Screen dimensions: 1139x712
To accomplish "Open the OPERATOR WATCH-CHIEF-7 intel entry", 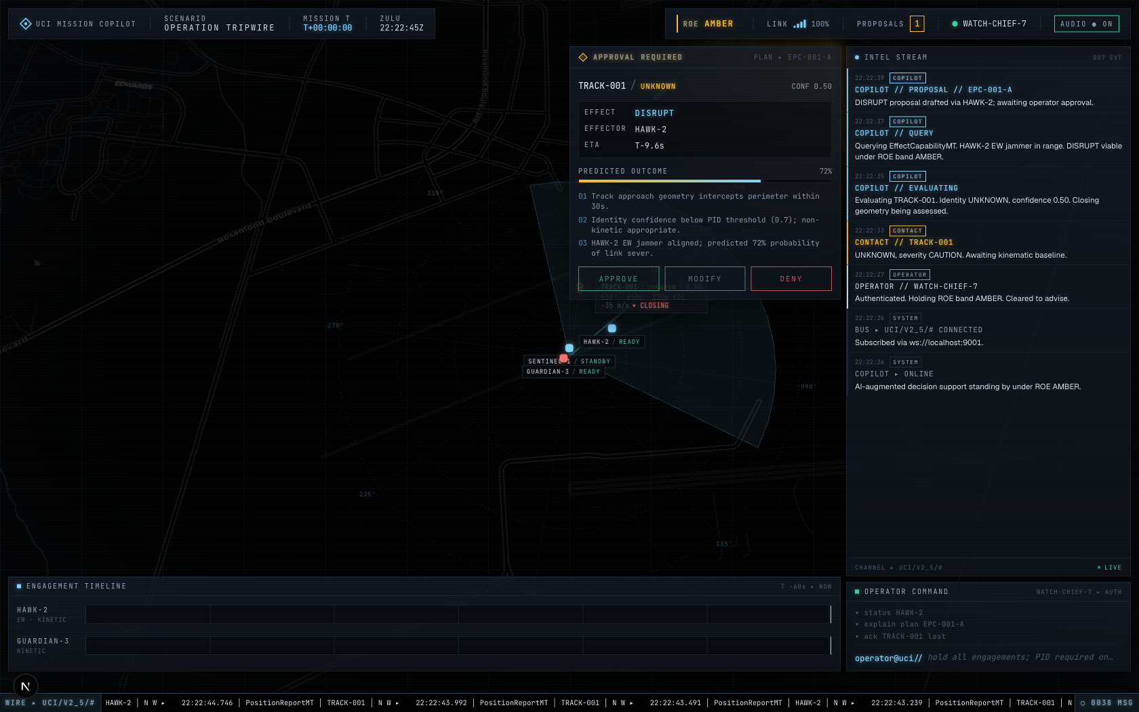I will [988, 287].
